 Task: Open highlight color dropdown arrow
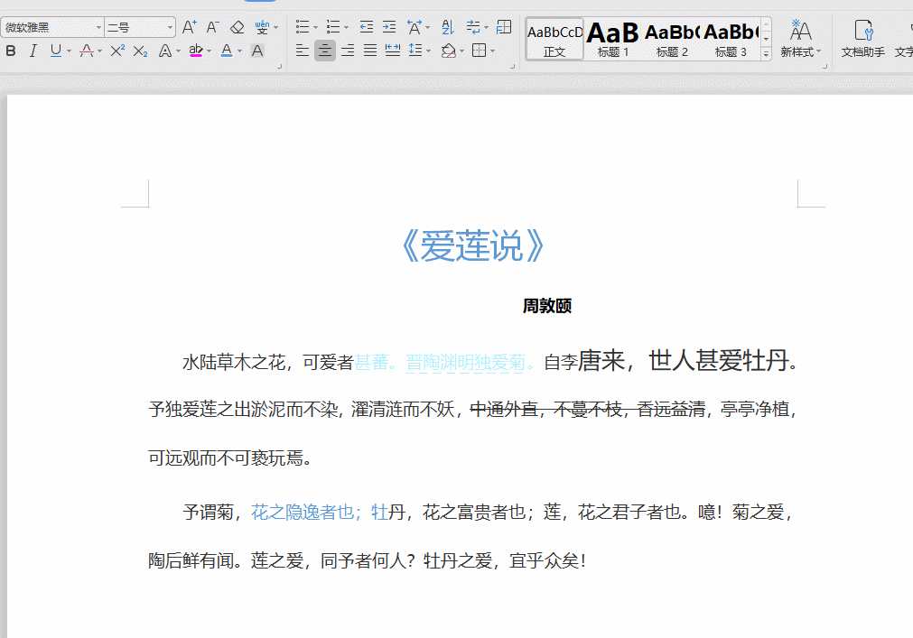209,51
